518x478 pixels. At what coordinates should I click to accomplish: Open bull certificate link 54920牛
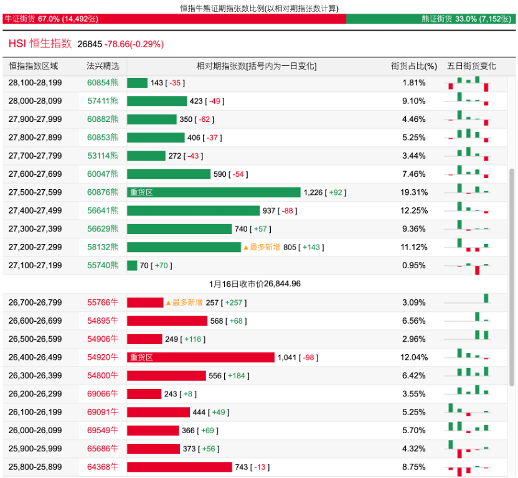[x=103, y=357]
